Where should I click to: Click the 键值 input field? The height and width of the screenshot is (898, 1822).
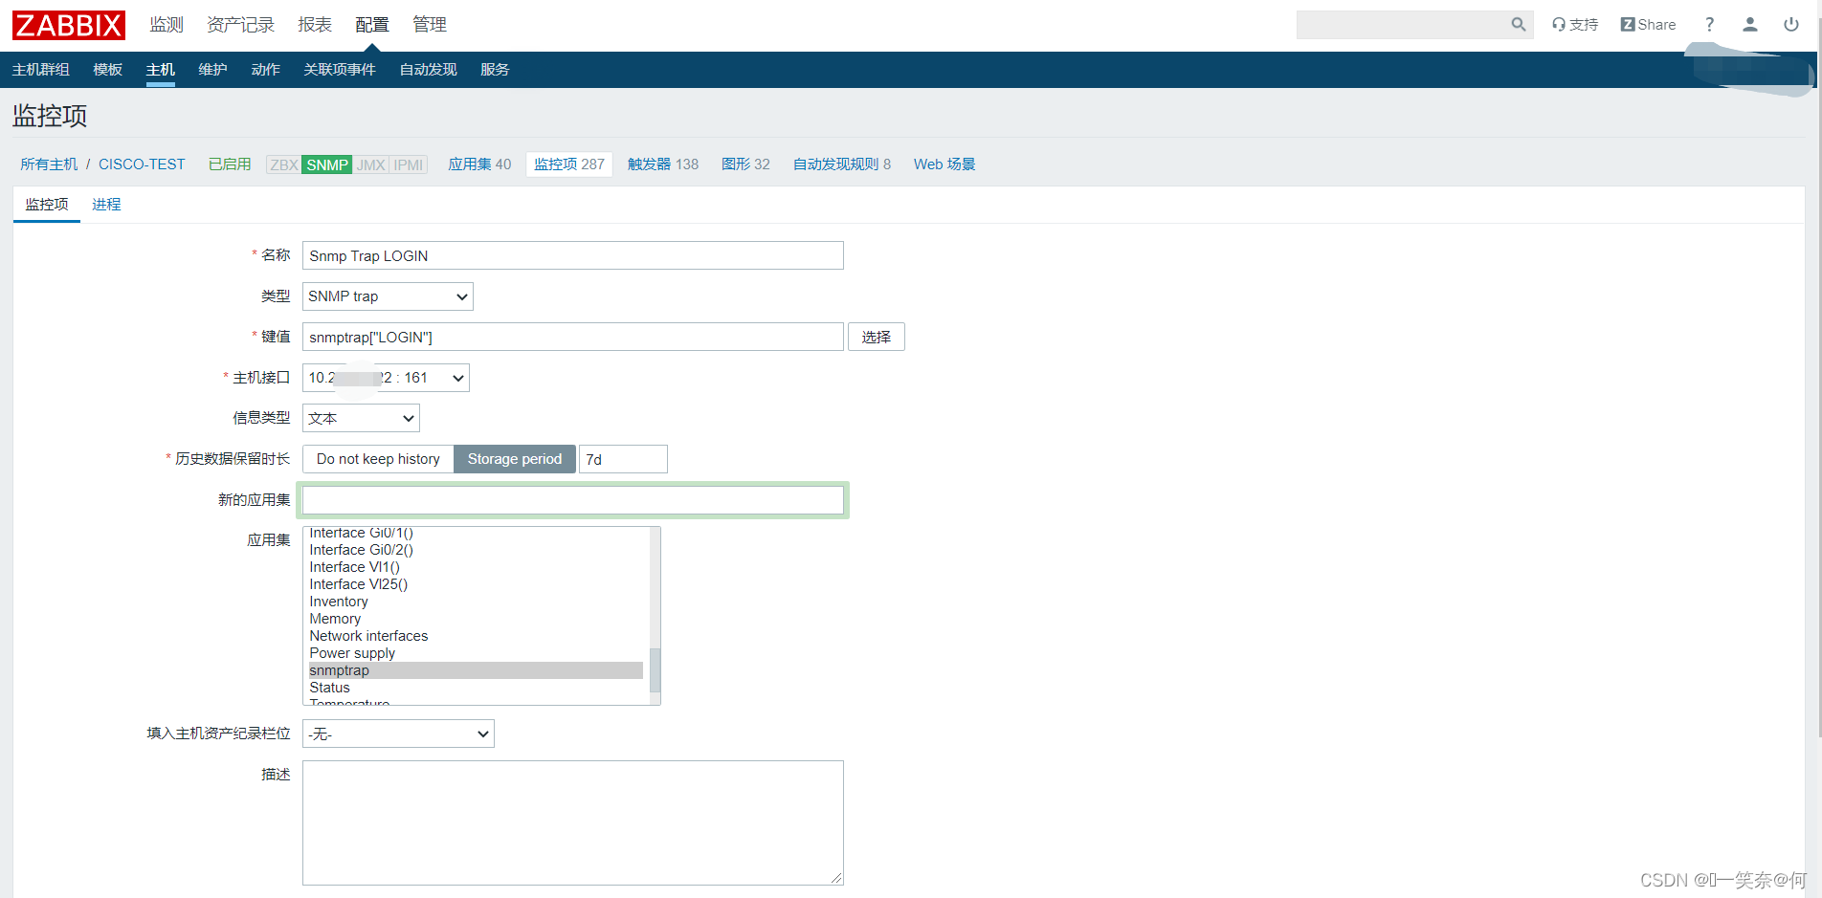pos(573,337)
